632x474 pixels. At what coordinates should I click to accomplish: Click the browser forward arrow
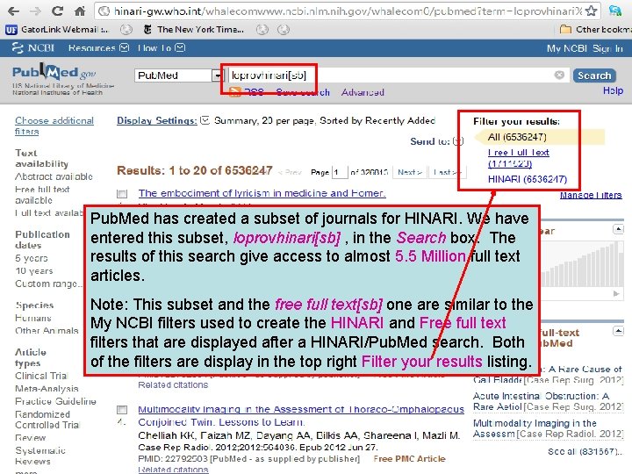point(36,11)
